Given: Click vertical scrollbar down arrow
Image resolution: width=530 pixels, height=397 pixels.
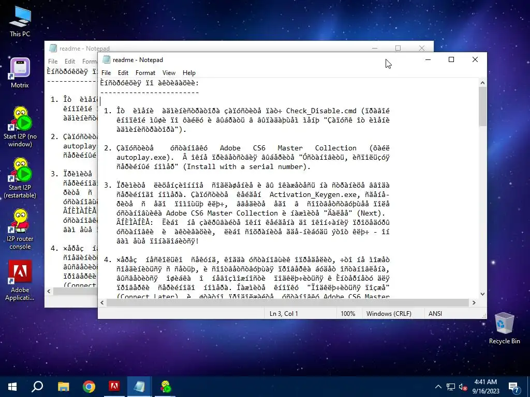Looking at the screenshot, I should coord(482,294).
